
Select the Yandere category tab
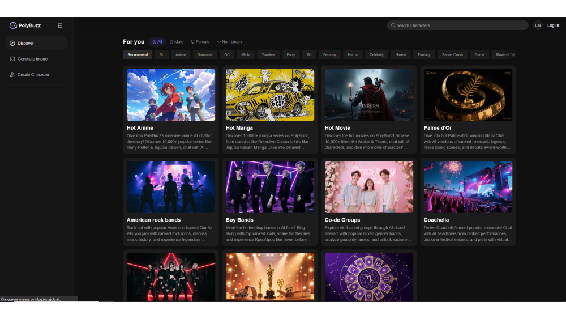point(268,55)
